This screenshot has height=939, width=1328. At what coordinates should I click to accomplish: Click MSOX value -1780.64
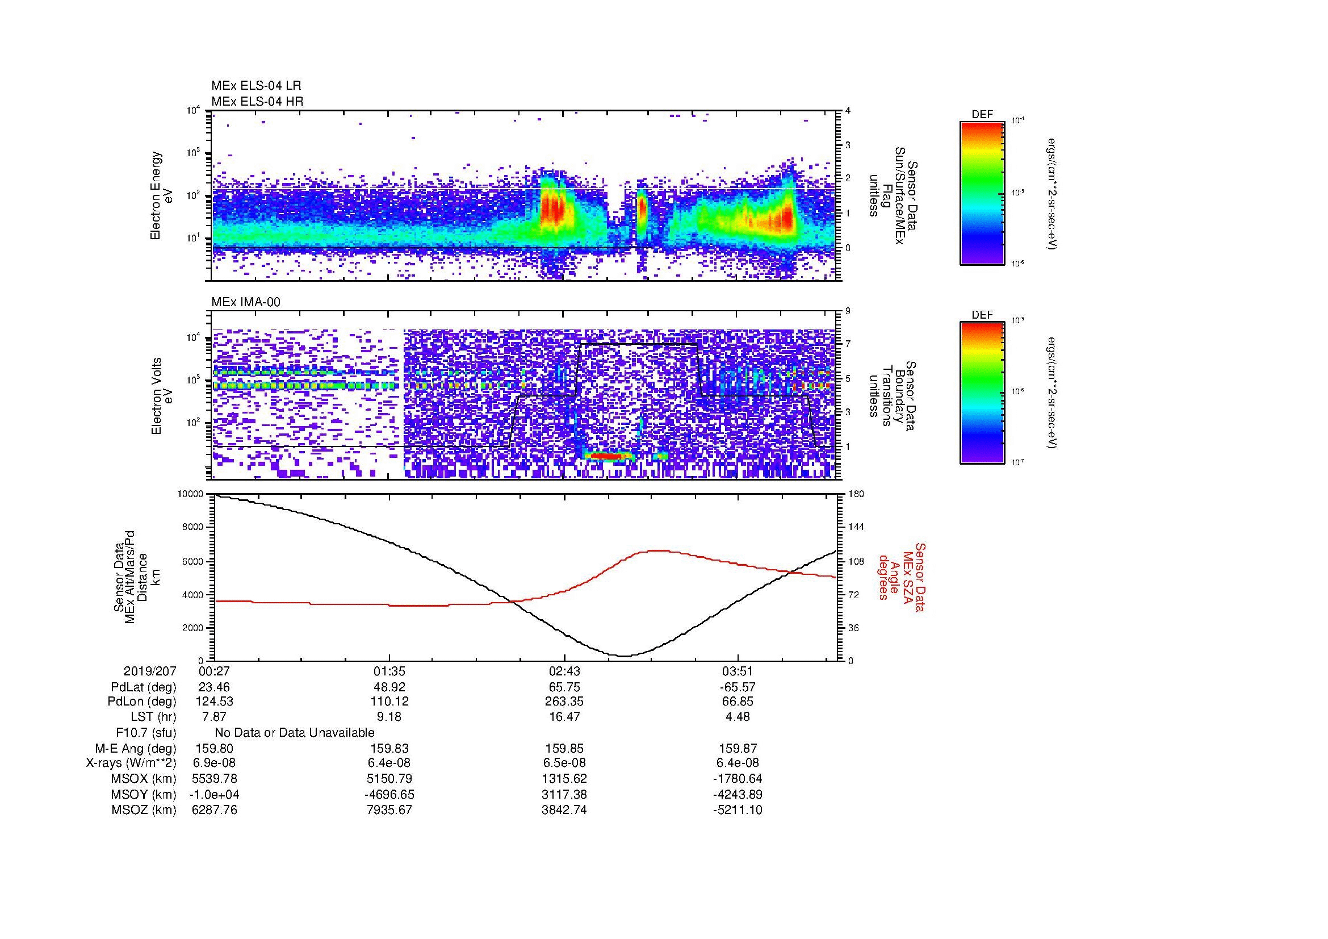(738, 779)
